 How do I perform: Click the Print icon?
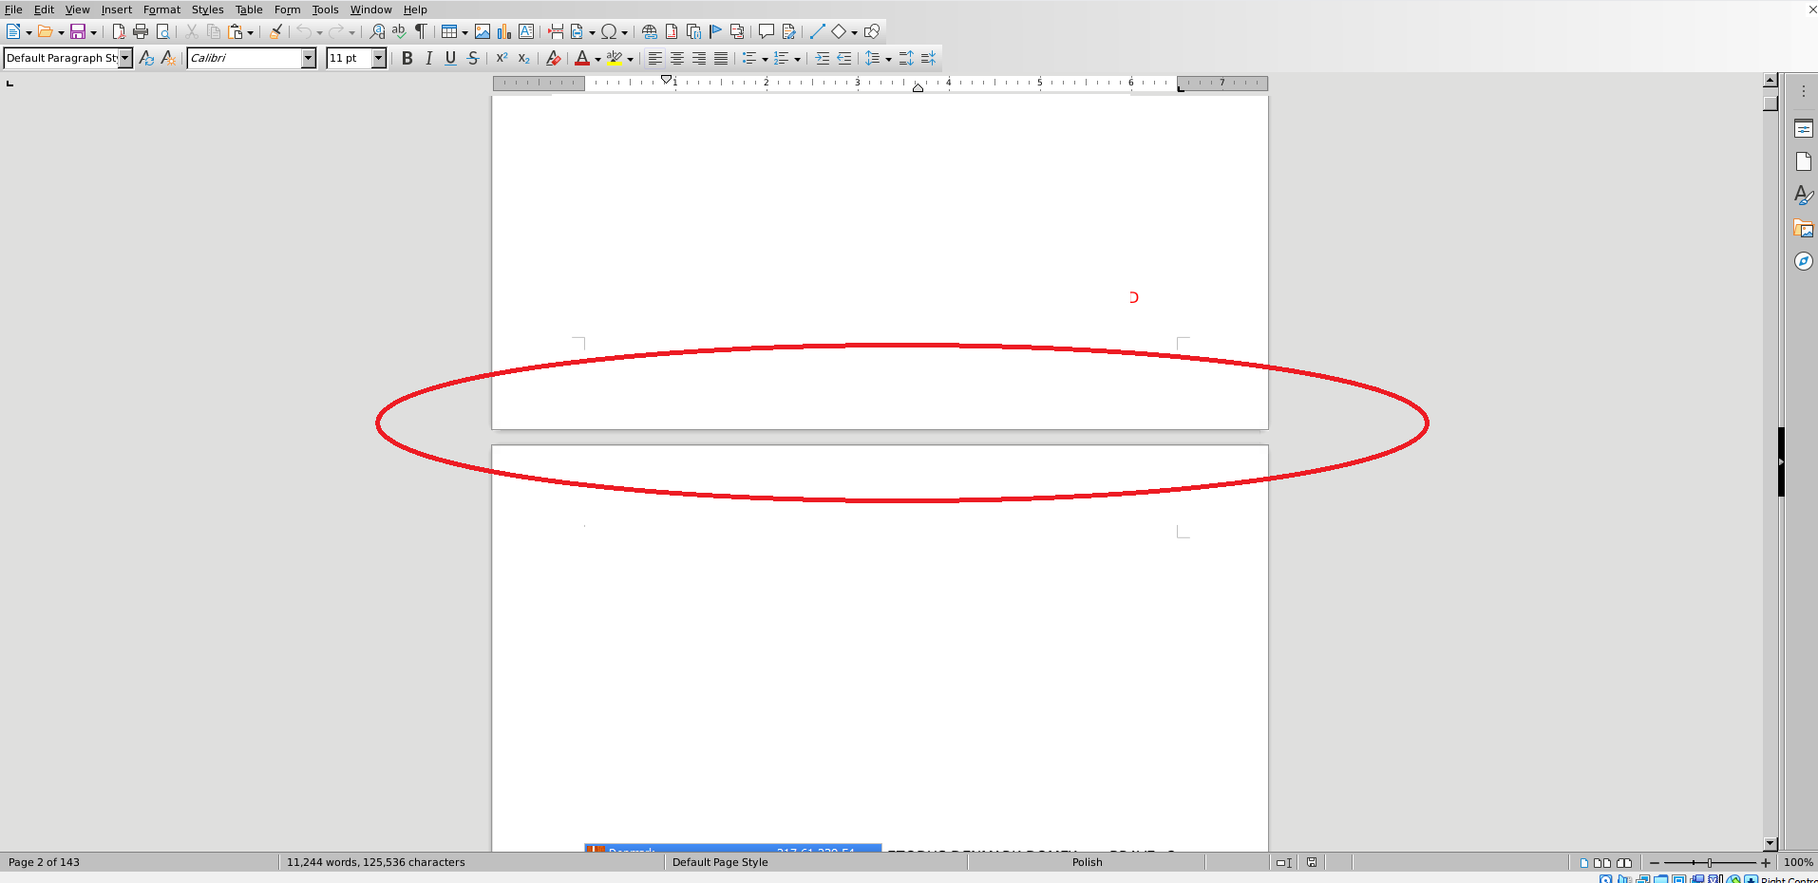(141, 31)
